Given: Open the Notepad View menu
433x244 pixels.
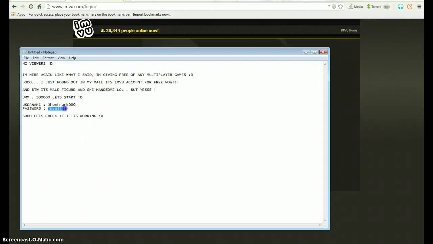Looking at the screenshot, I should (61, 58).
